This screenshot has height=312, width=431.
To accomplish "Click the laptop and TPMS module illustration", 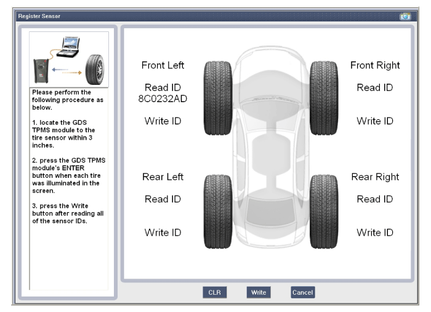I will 69,60.
